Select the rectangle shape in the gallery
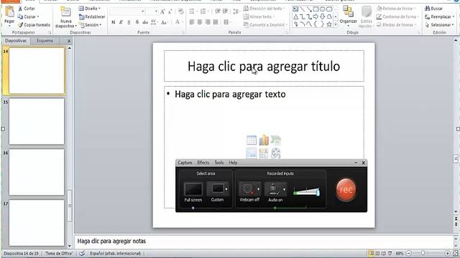This screenshot has width=460, height=258. pos(316,9)
